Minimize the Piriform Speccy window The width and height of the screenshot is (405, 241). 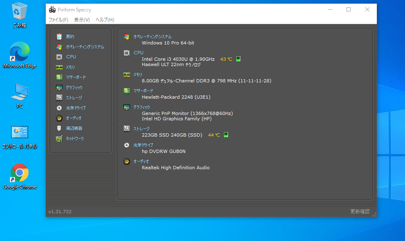coord(330,9)
